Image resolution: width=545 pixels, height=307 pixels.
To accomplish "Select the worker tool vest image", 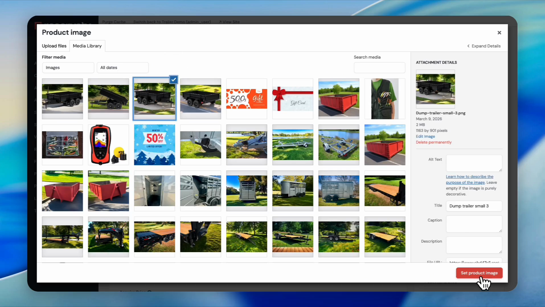I will click(x=385, y=99).
